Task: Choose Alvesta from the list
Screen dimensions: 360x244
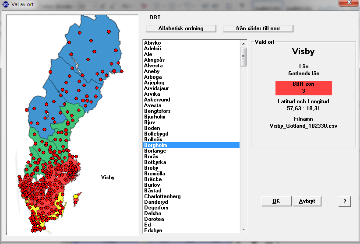Action: tap(191, 66)
